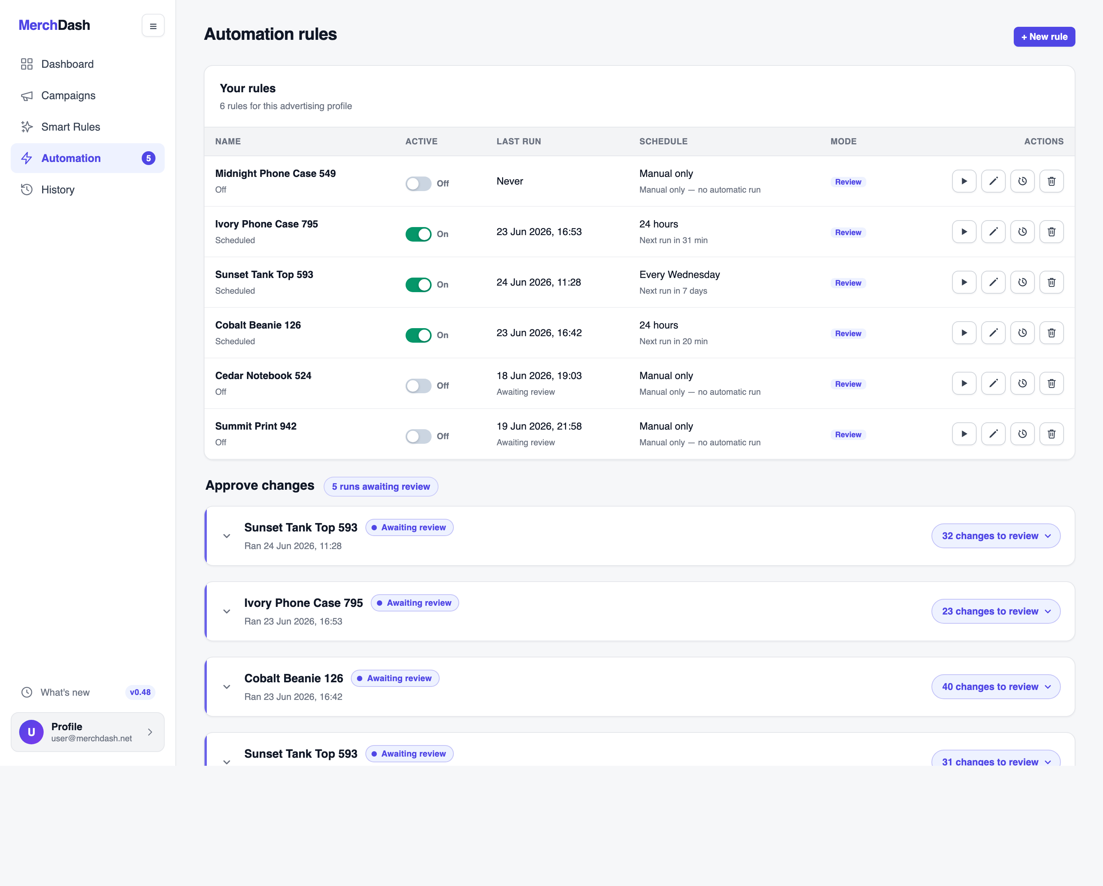Run the Cobalt Beanie 126 rule now
The width and height of the screenshot is (1103, 886).
964,333
